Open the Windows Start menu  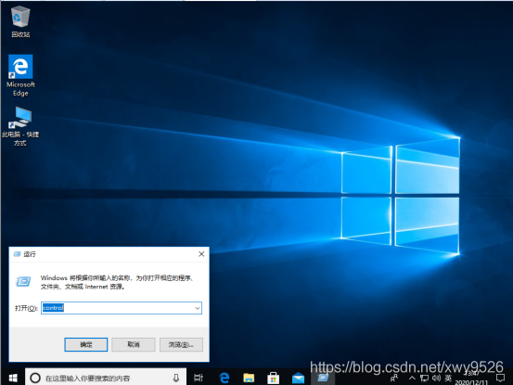click(x=13, y=378)
